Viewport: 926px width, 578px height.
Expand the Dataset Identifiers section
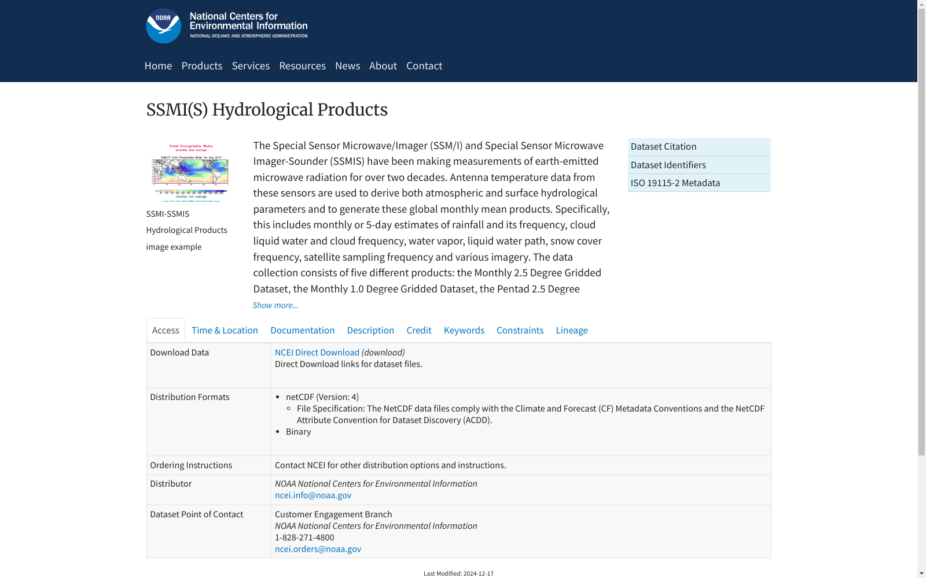699,165
